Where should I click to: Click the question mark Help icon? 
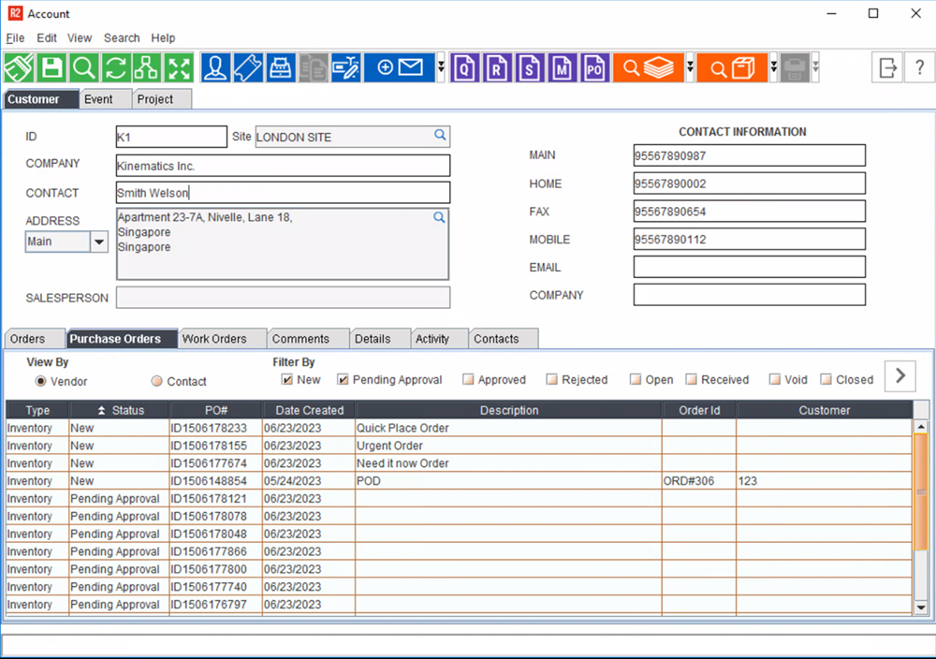pyautogui.click(x=919, y=67)
